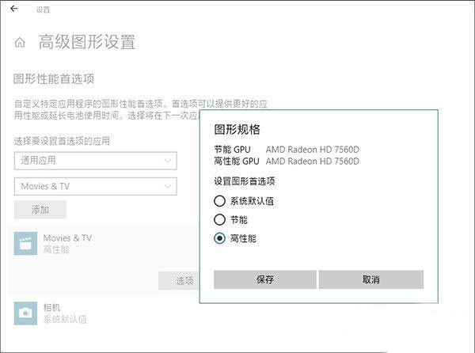
Task: Select the 相机 entry in app list
Action: [52, 307]
